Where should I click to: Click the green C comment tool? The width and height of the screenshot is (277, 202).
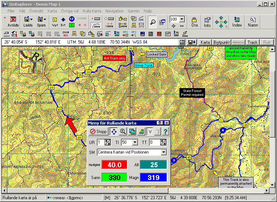coord(72,25)
